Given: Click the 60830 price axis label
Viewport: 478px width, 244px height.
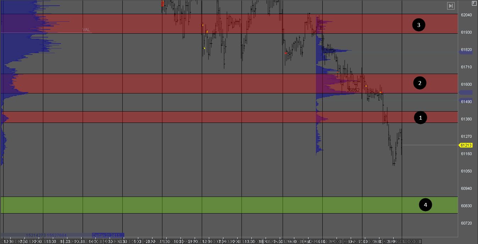Looking at the screenshot, I should [466, 206].
